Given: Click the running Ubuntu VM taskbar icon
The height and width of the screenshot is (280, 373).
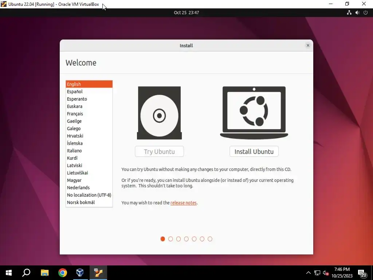Looking at the screenshot, I should 98,273.
